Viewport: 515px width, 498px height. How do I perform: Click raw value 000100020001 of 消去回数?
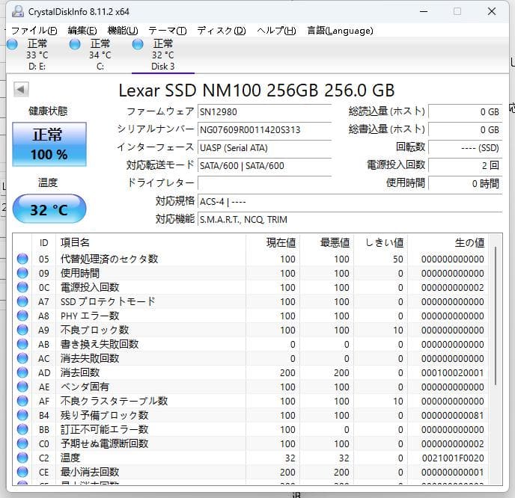point(452,372)
